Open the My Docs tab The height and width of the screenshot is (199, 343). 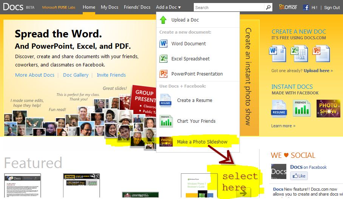(110, 7)
